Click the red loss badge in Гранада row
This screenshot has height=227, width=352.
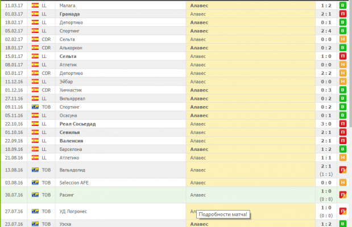pyautogui.click(x=343, y=14)
